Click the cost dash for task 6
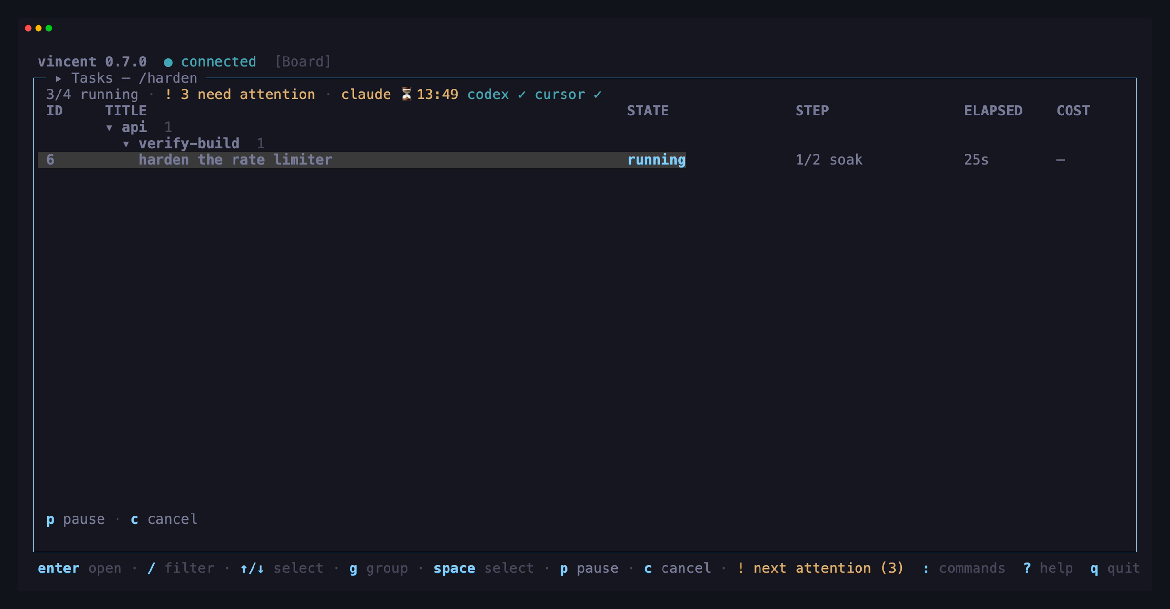 click(1060, 160)
